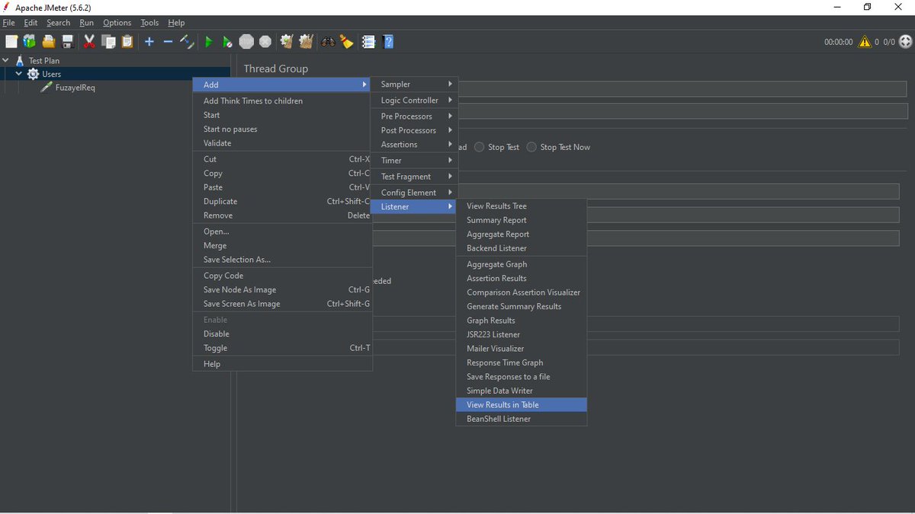The width and height of the screenshot is (915, 514).
Task: Start the test run
Action: click(x=208, y=41)
